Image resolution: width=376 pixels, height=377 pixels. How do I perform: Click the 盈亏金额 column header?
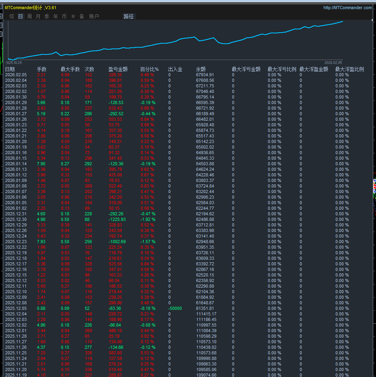[x=118, y=69]
